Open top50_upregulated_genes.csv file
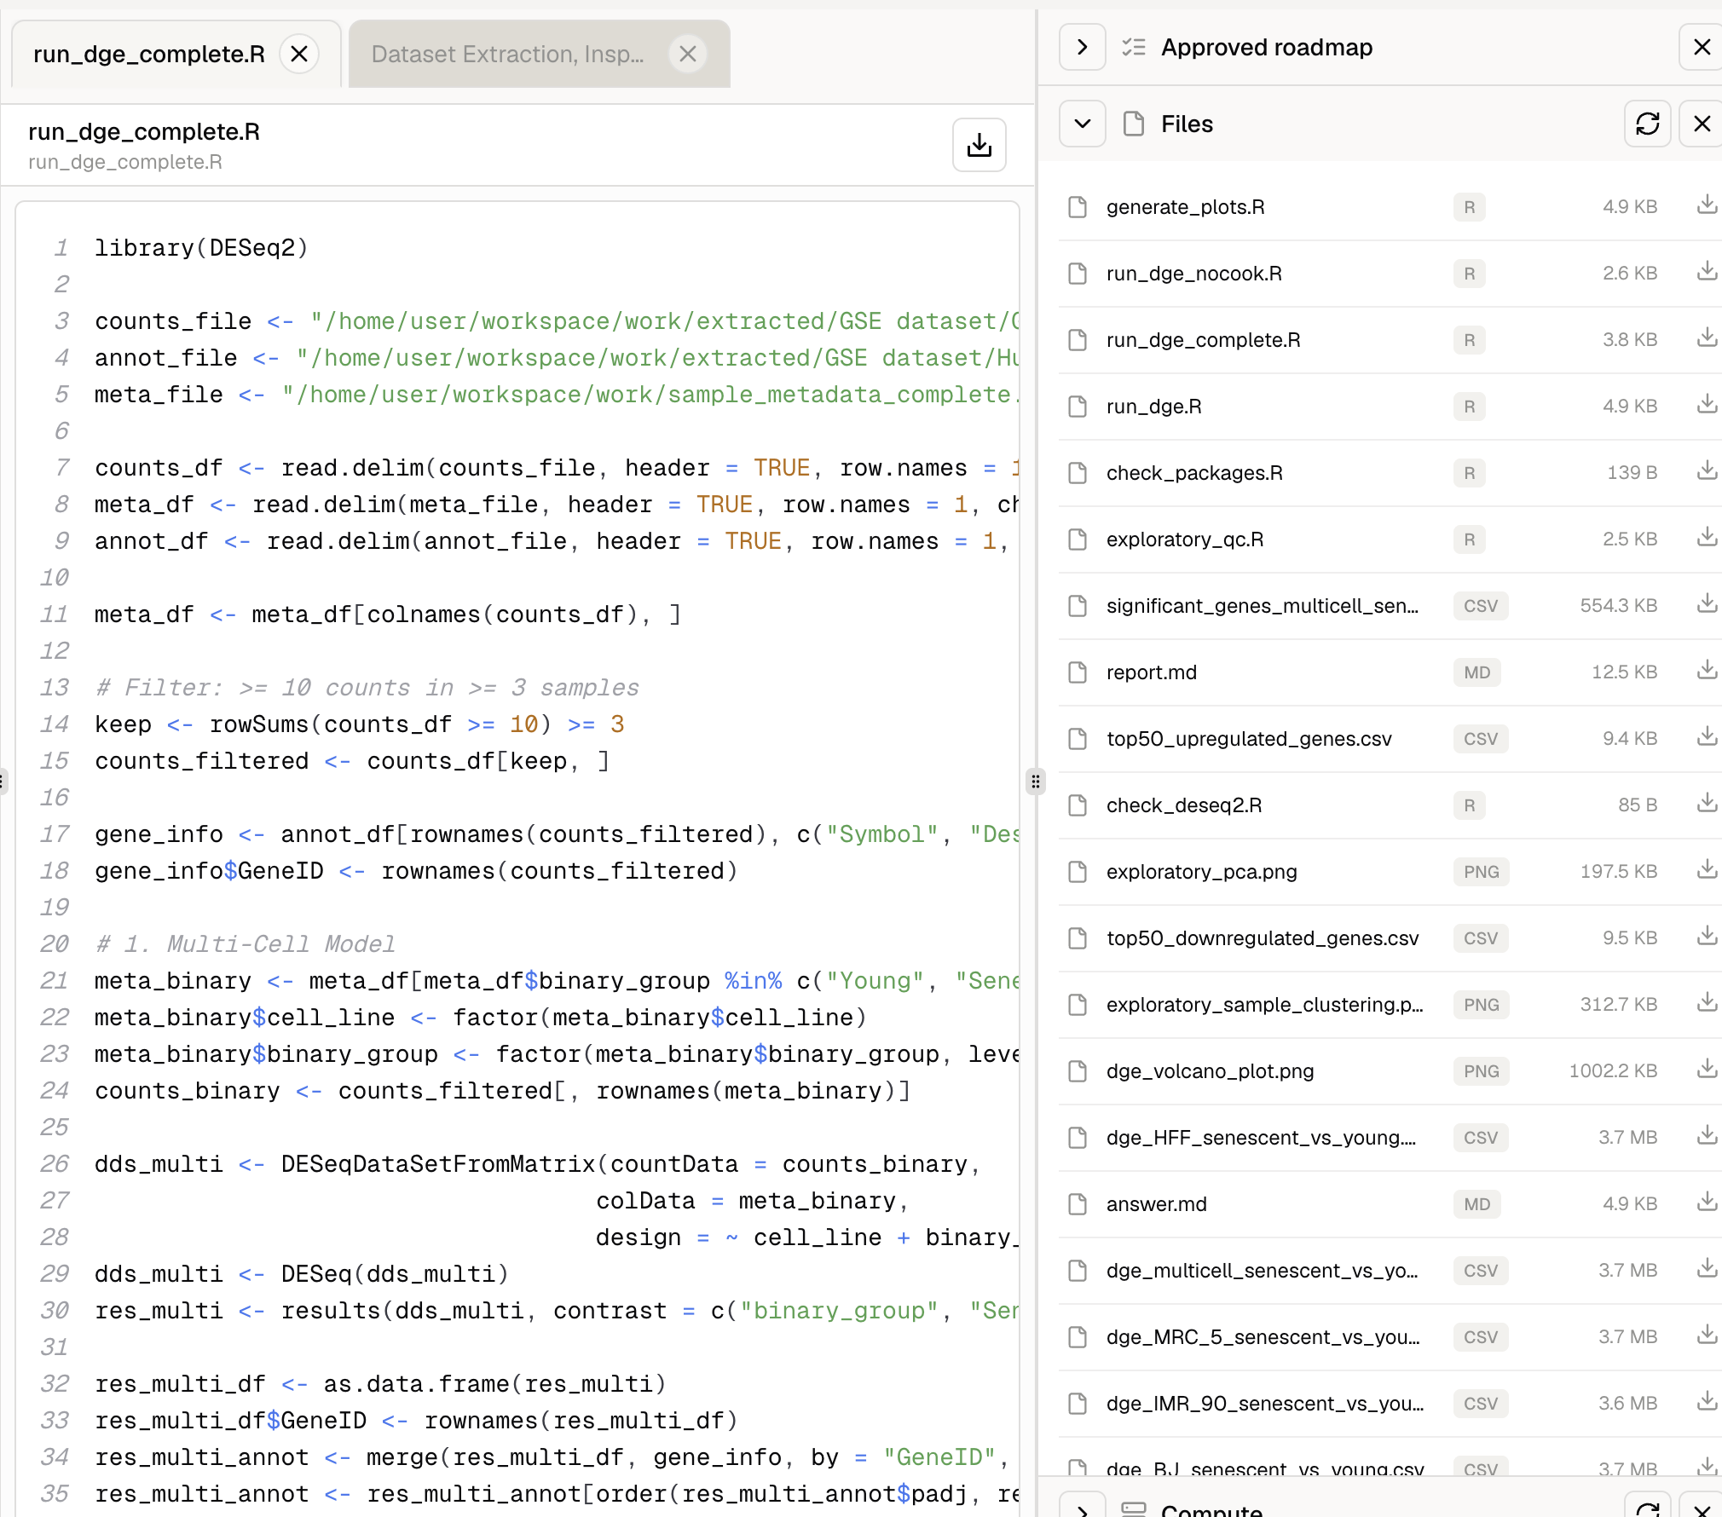 [x=1249, y=739]
